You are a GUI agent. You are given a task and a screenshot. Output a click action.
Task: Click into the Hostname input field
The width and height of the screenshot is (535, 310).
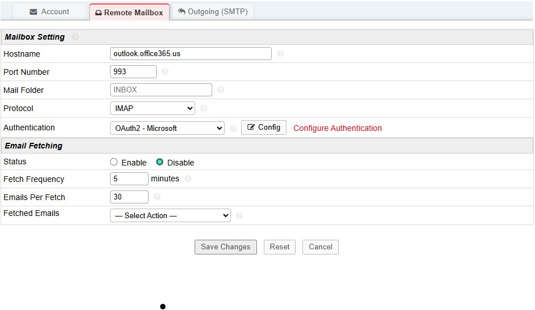coord(191,54)
